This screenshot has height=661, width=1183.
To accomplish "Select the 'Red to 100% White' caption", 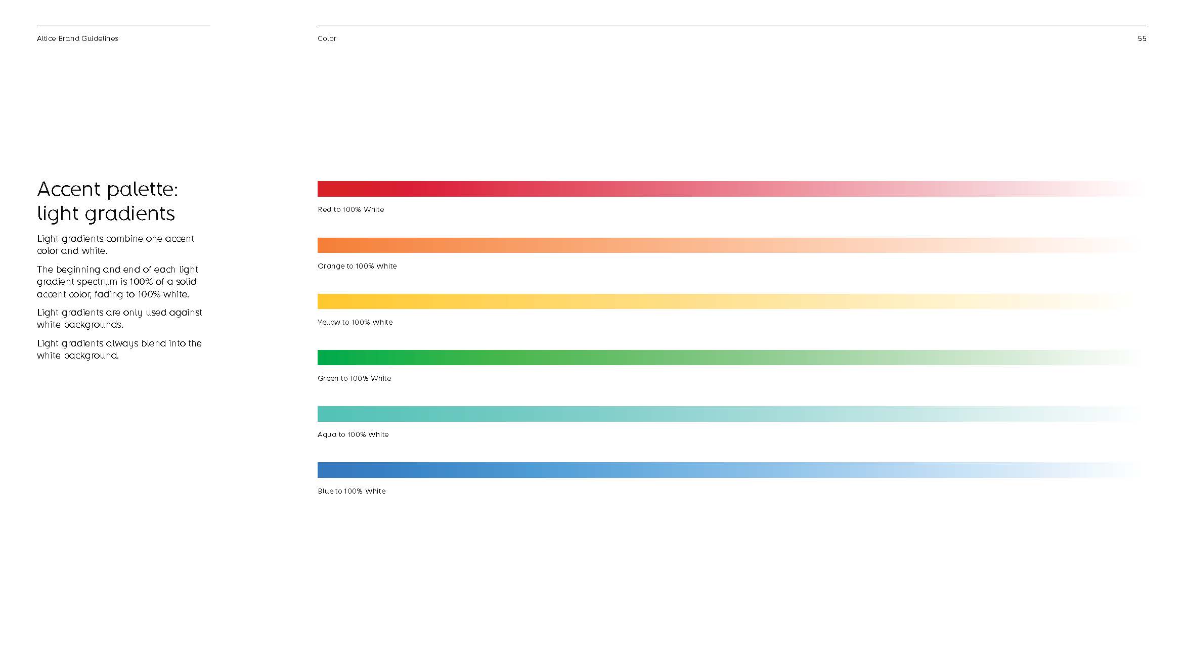I will (351, 209).
